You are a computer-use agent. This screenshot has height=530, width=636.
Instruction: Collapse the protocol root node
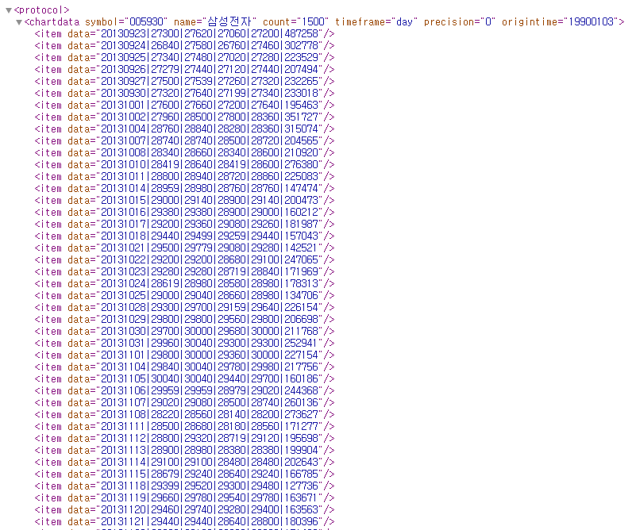click(9, 10)
